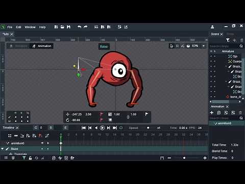Screen dimensions: 245x184
Task: Toggle the red flag beside translate values
Action: pos(102,114)
